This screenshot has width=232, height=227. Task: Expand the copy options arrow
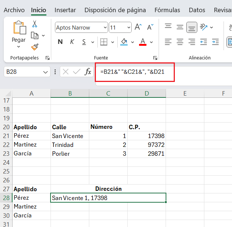click(x=44, y=36)
